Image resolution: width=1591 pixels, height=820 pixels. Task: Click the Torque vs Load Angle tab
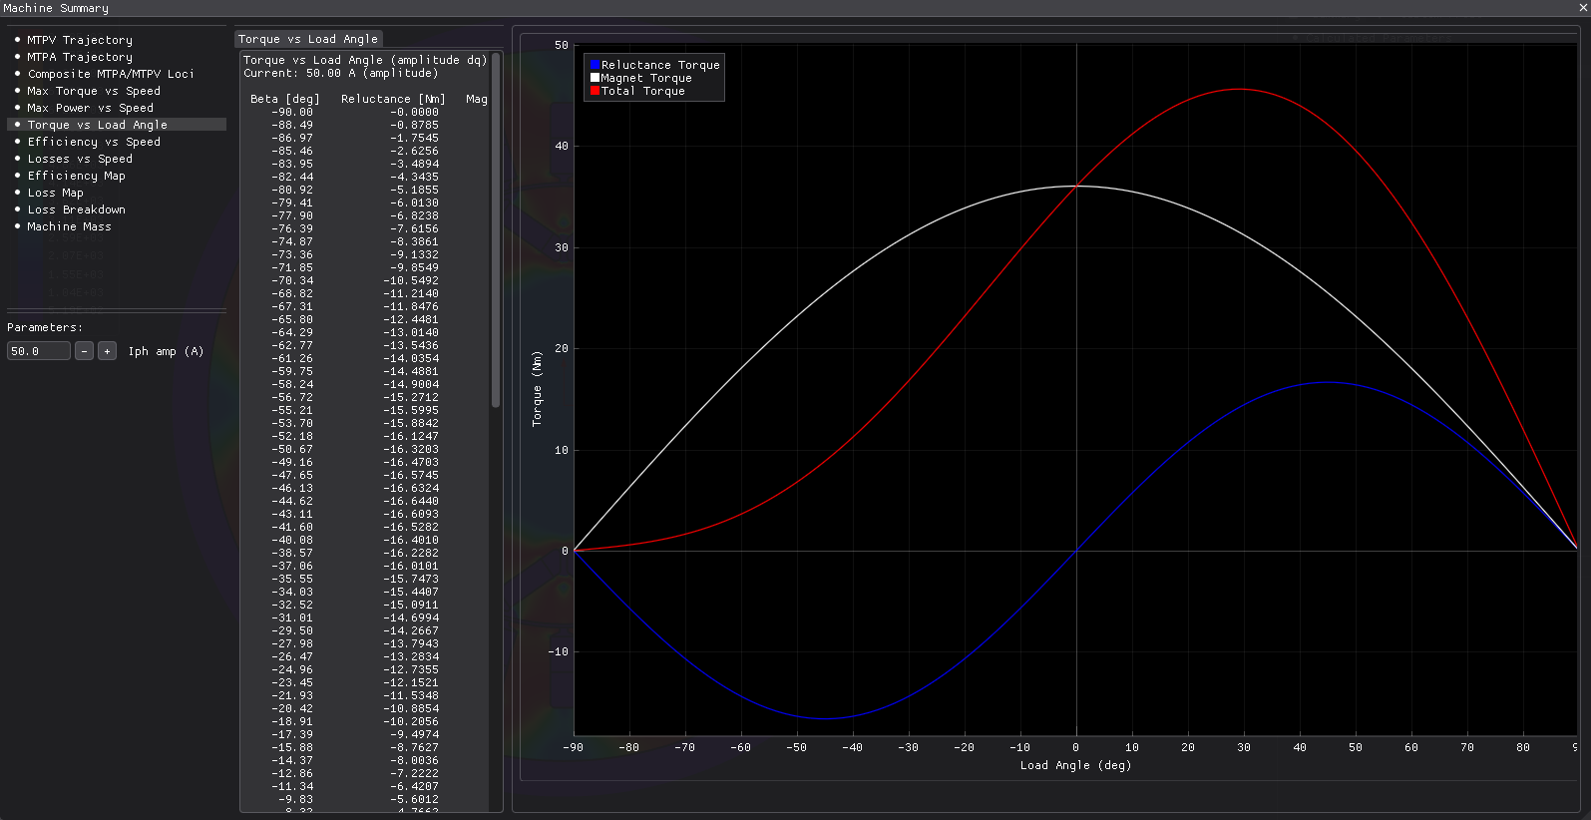pos(308,39)
